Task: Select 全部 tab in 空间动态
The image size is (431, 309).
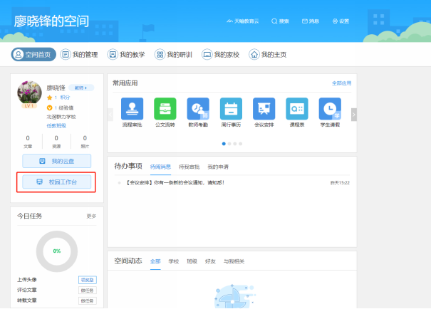Action: [x=155, y=261]
